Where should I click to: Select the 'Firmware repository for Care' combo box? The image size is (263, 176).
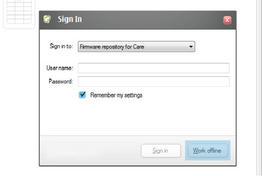[x=136, y=47]
